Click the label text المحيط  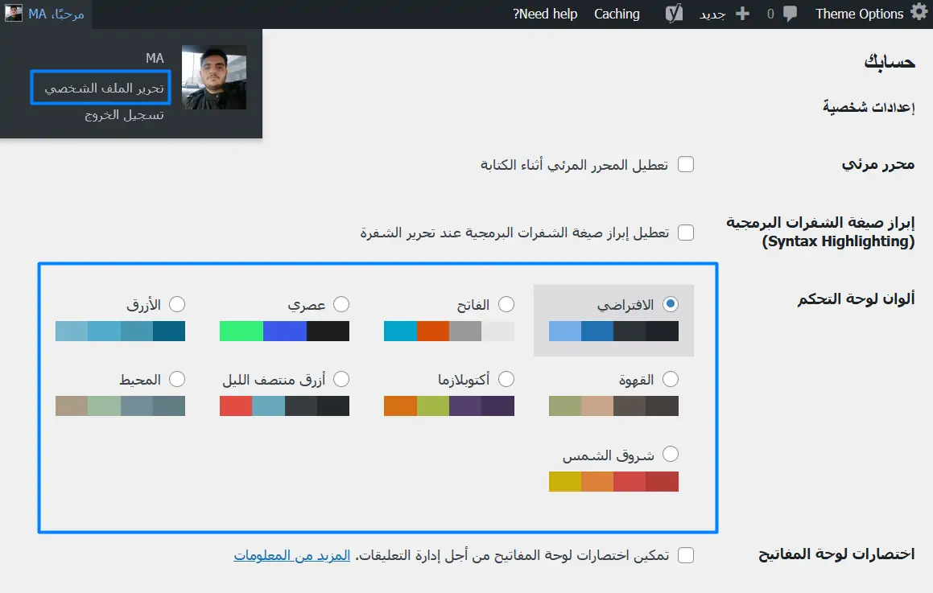tap(140, 380)
